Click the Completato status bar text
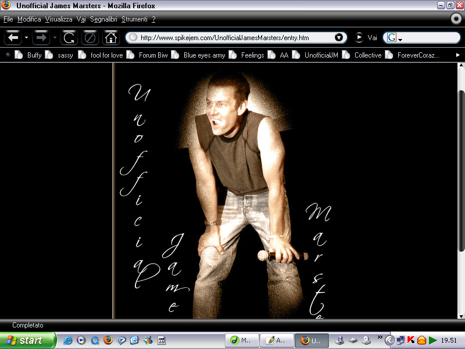 pos(27,325)
